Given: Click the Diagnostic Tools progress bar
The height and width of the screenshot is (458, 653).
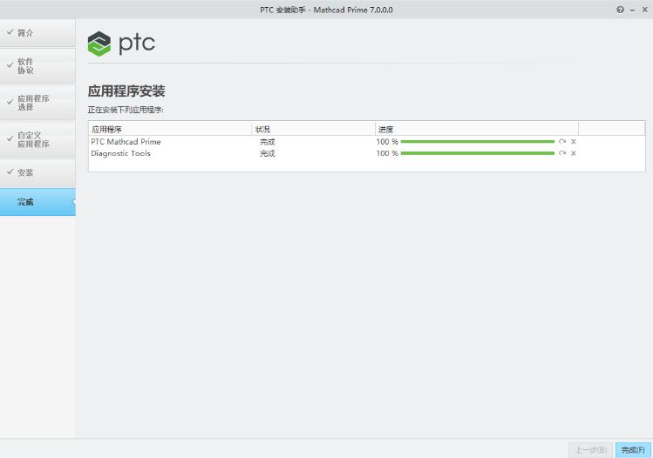Looking at the screenshot, I should click(477, 153).
